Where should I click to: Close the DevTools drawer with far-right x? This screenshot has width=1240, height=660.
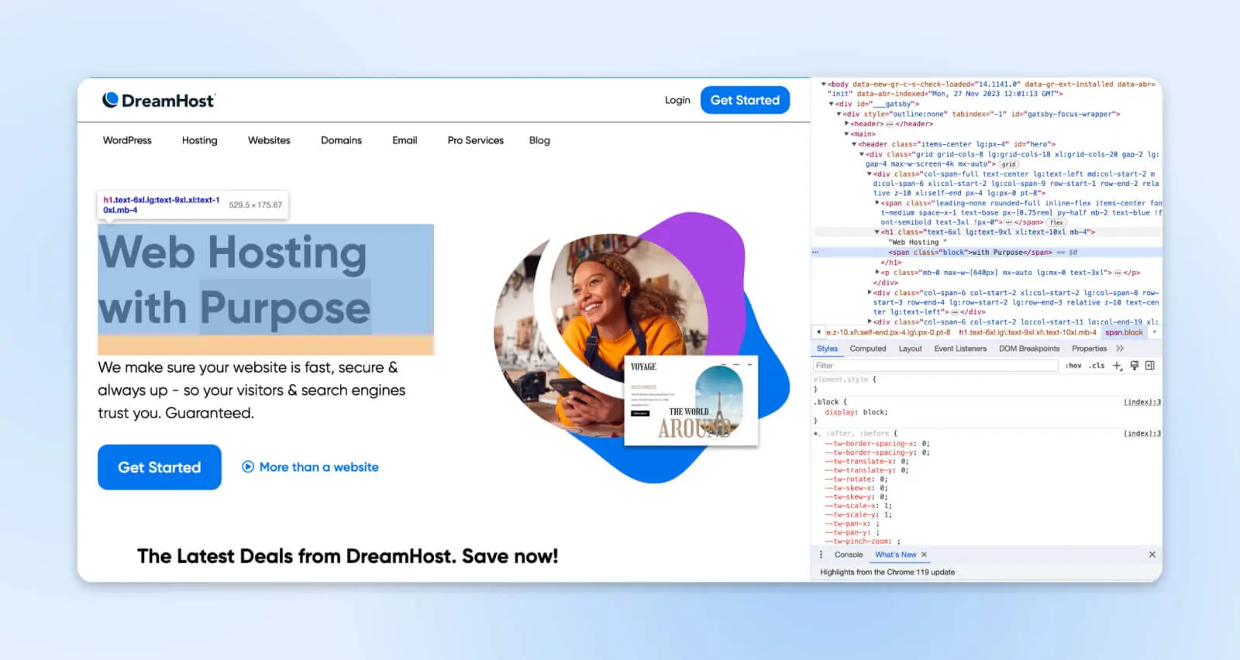pos(1152,555)
